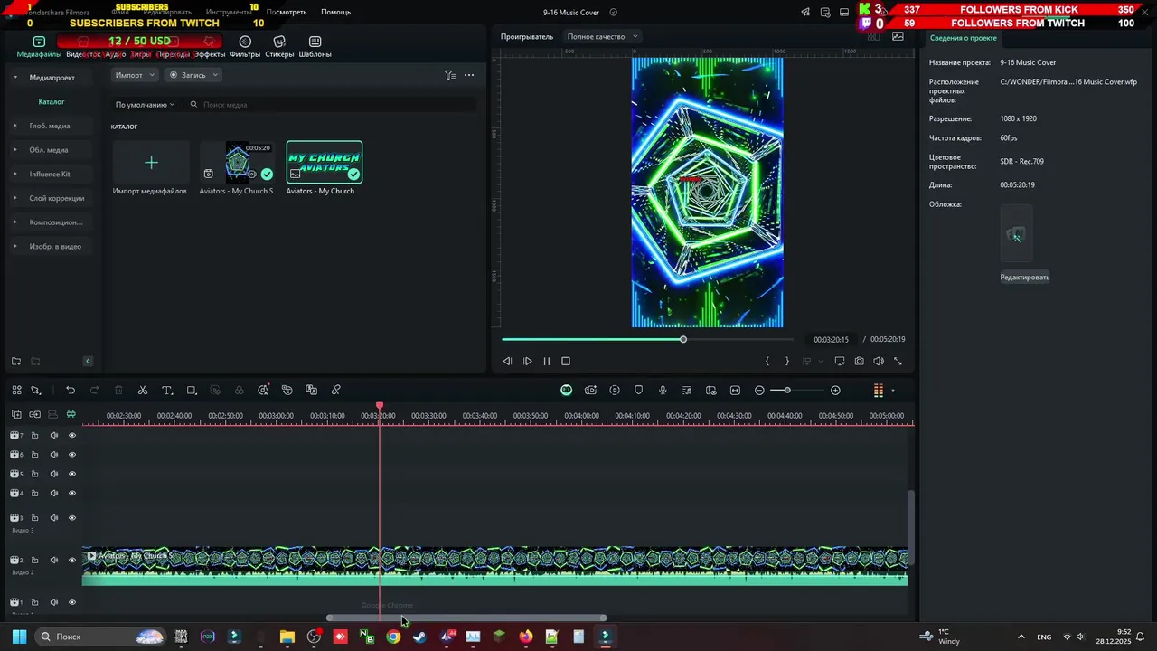Image resolution: width=1157 pixels, height=651 pixels.
Task: Collapse the Медиапроект tree section
Action: point(15,78)
